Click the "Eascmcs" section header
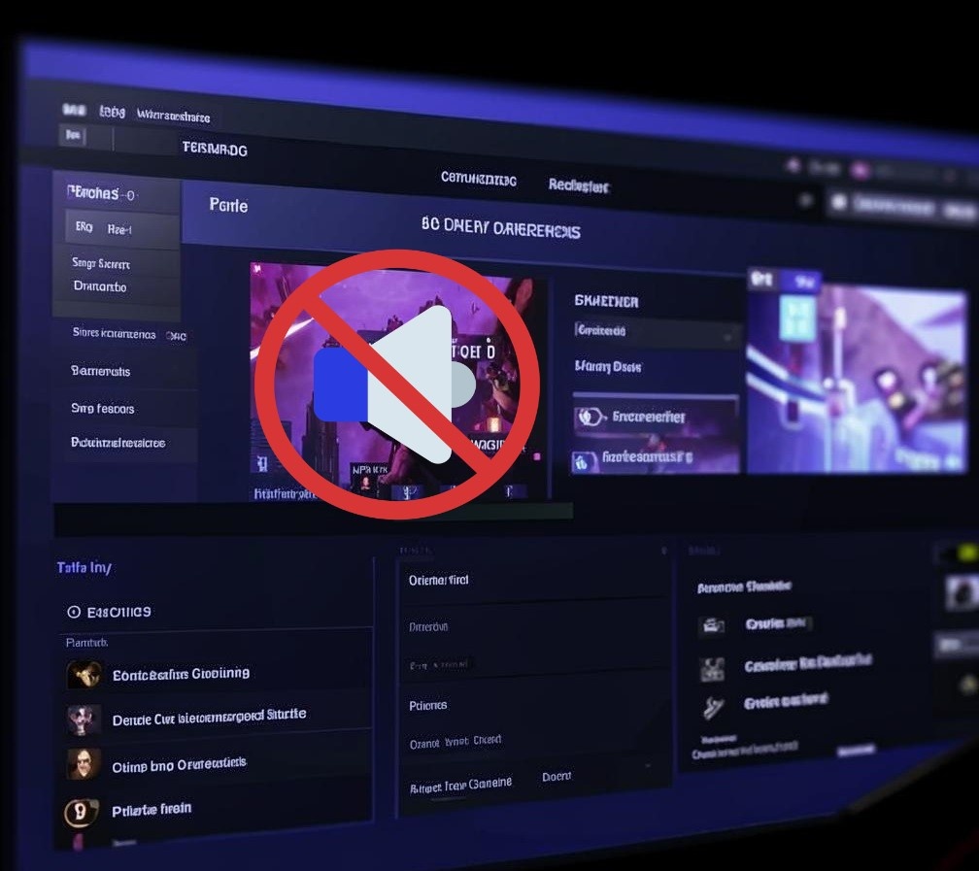The height and width of the screenshot is (871, 979). [x=118, y=612]
